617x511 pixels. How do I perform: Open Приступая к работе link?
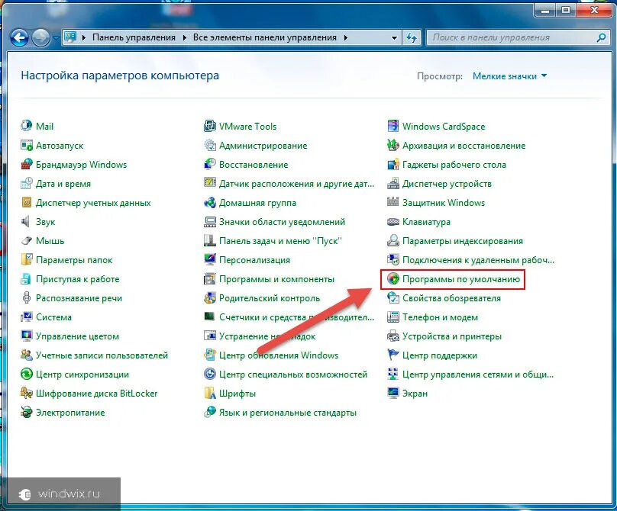pos(78,278)
